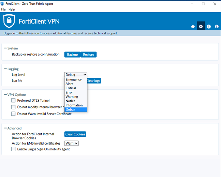Click the Log file label
The width and height of the screenshot is (221, 177).
coord(17,80)
